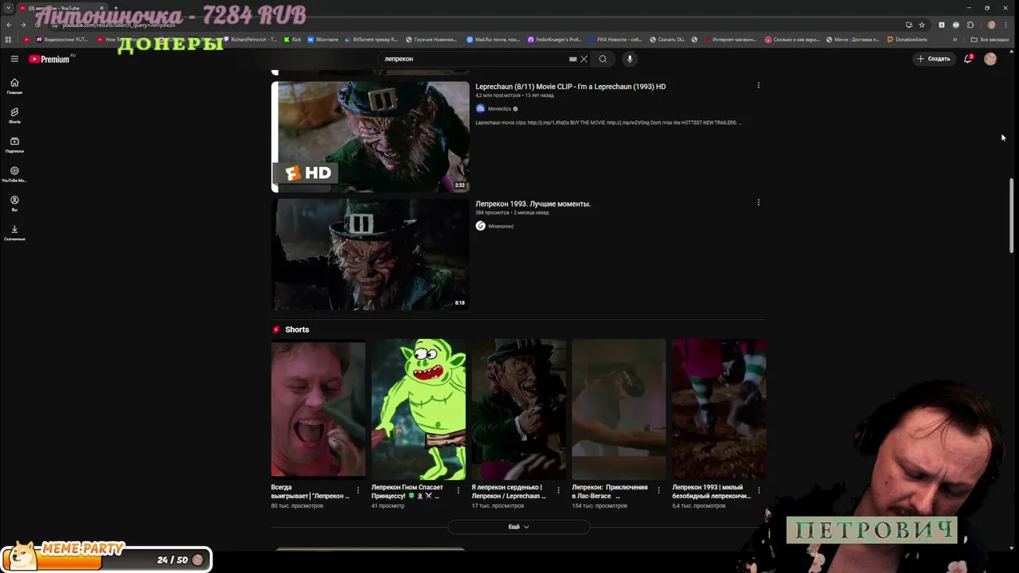Click the Создать create button
This screenshot has width=1019, height=573.
(934, 59)
